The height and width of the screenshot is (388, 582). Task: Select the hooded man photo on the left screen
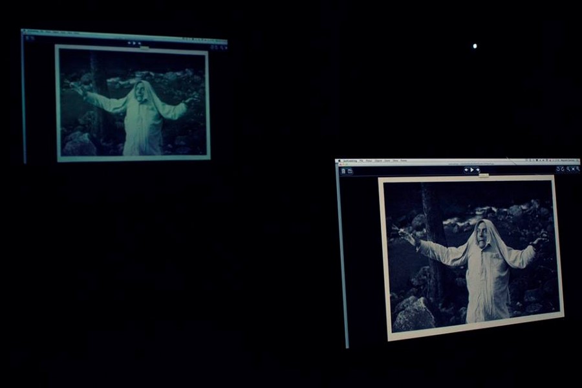(133, 103)
